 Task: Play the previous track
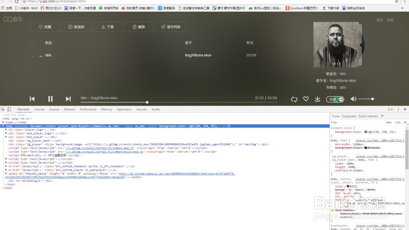32,99
